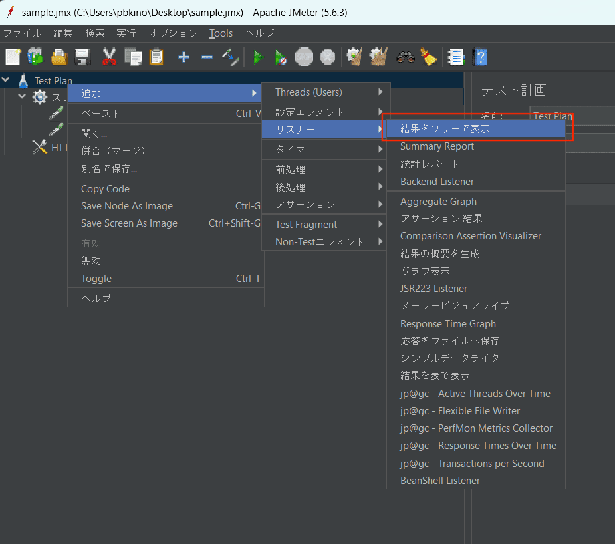Select 結果をツリーで表示 listener
Viewport: 615px width, 544px height.
(476, 128)
